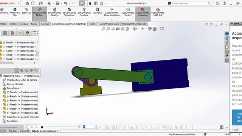Open the DisplayManager color ball tab
The width and height of the screenshot is (242, 136).
tap(28, 33)
